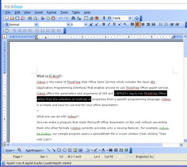Select the Line drawing tool

tap(49, 150)
